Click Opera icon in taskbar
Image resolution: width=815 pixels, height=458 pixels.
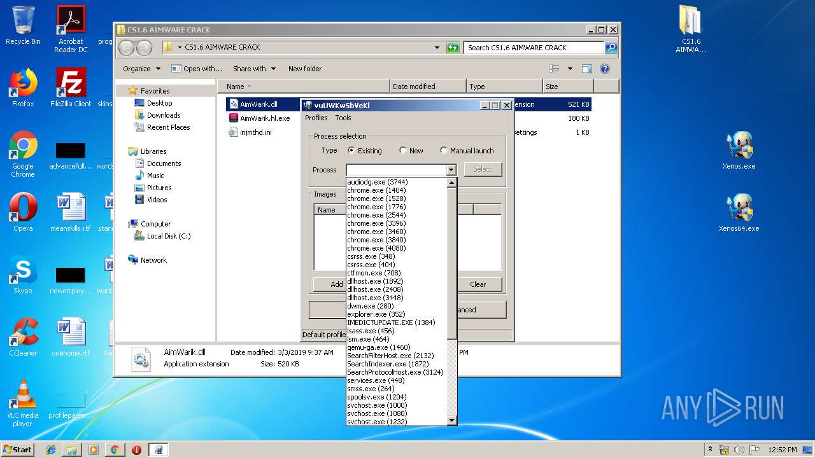click(x=136, y=450)
